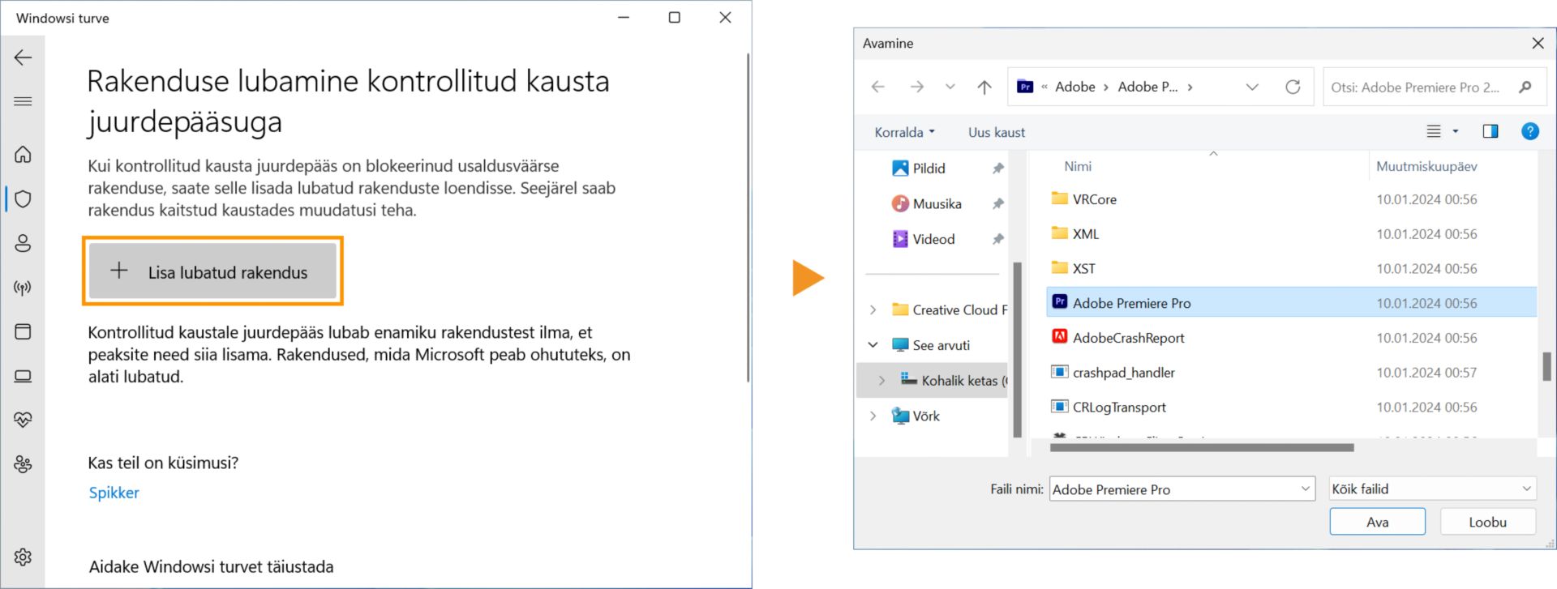Select the CRLogTransport file
Screen dimensions: 1557x589
[x=1291, y=408]
